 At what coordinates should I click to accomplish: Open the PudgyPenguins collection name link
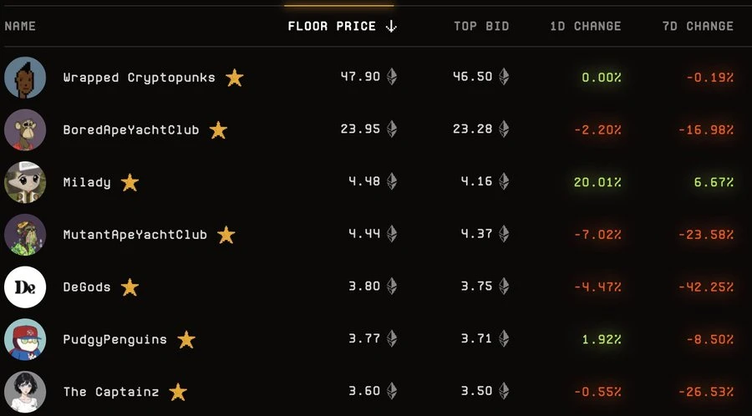tap(114, 340)
